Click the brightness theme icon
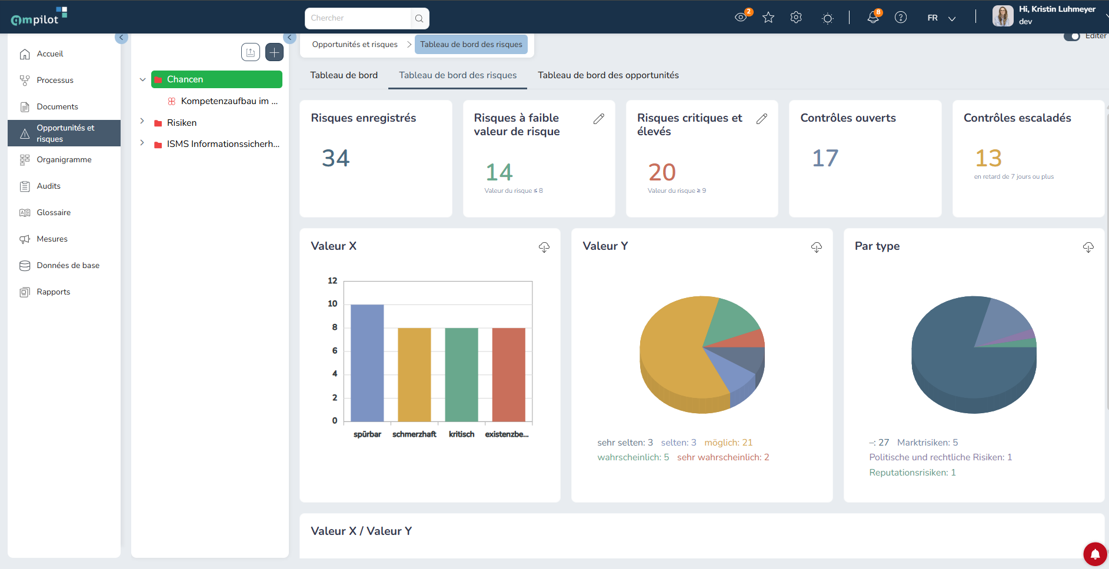This screenshot has width=1109, height=569. pos(828,18)
